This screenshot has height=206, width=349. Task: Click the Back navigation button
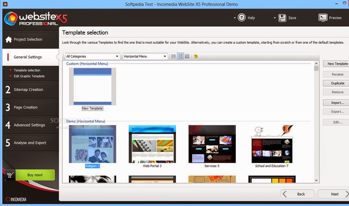pos(298,194)
